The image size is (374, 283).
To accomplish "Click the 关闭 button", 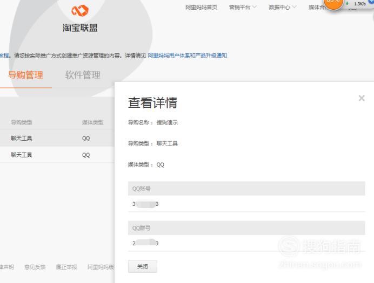I will [x=142, y=266].
